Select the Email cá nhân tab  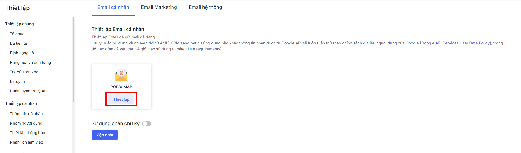tap(113, 8)
